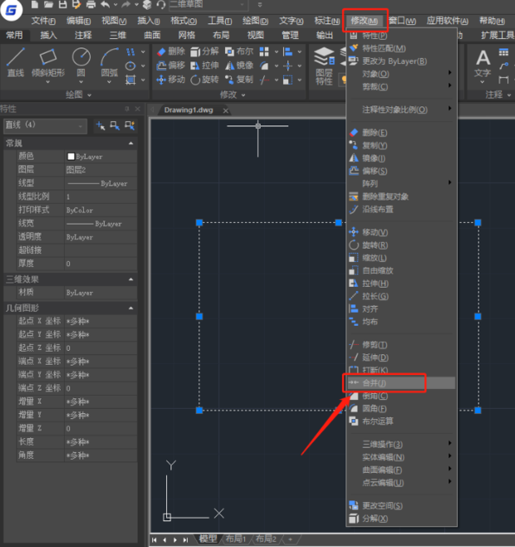Click the 图层 value 图层2
This screenshot has width=515, height=547.
coord(101,170)
